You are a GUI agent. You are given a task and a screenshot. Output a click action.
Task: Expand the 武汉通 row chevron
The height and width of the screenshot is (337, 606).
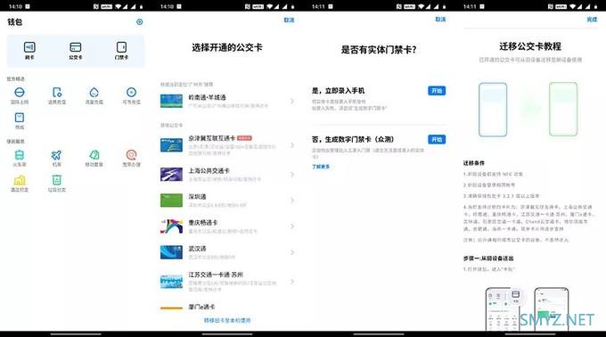pyautogui.click(x=292, y=252)
